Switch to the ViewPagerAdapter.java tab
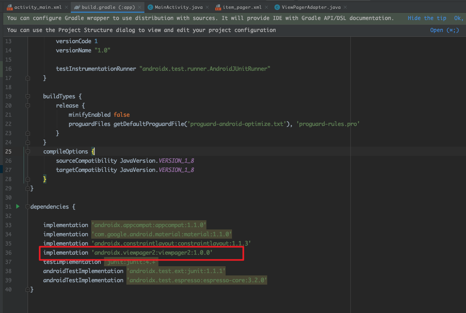This screenshot has height=313, width=466. (x=311, y=7)
